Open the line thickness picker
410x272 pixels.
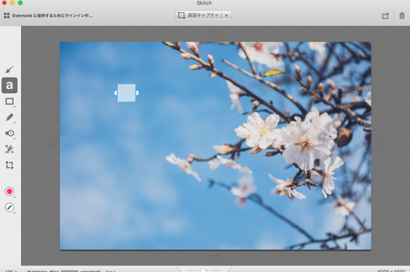point(10,208)
